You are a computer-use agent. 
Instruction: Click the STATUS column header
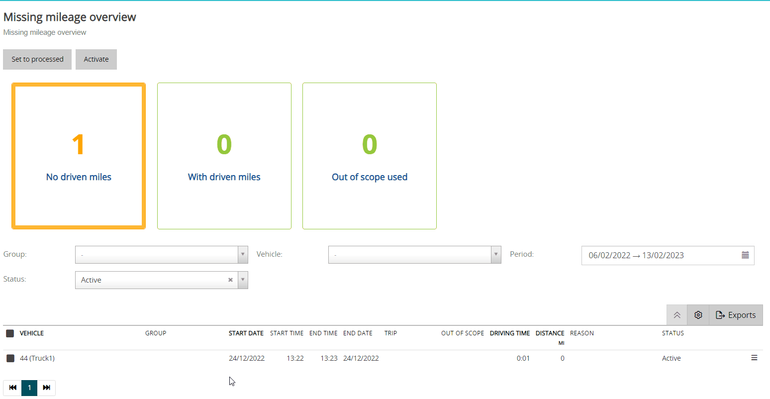pyautogui.click(x=673, y=333)
